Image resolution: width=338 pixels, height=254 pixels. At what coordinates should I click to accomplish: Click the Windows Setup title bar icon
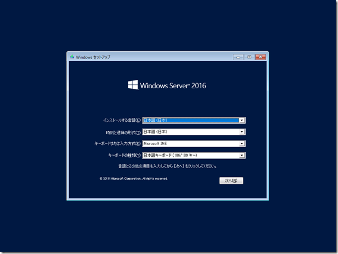[72, 57]
